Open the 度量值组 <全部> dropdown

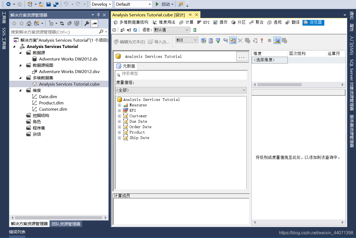point(181,90)
